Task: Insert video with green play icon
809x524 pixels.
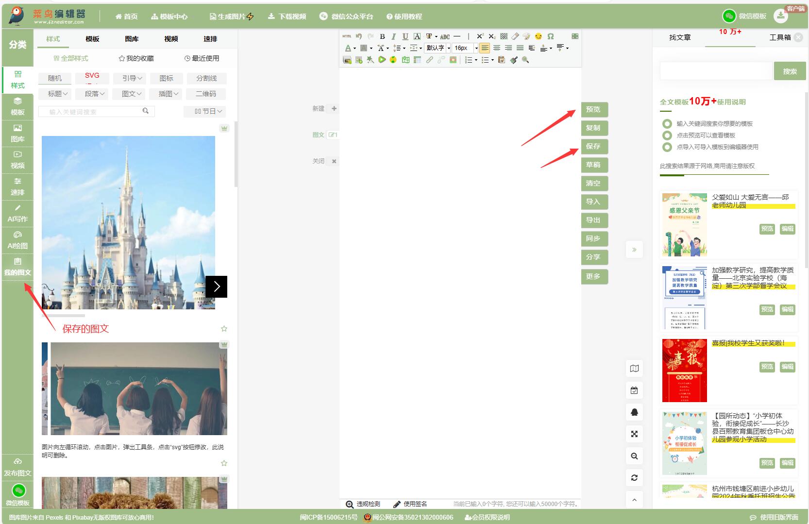Action: (x=382, y=60)
